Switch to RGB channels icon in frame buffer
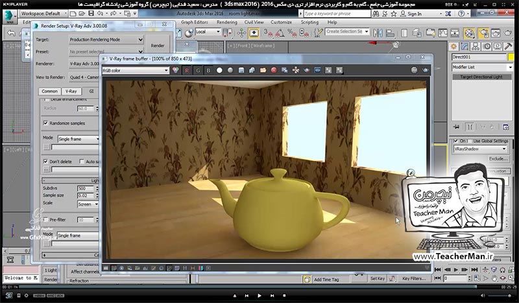This screenshot has height=303, width=519. click(x=175, y=70)
